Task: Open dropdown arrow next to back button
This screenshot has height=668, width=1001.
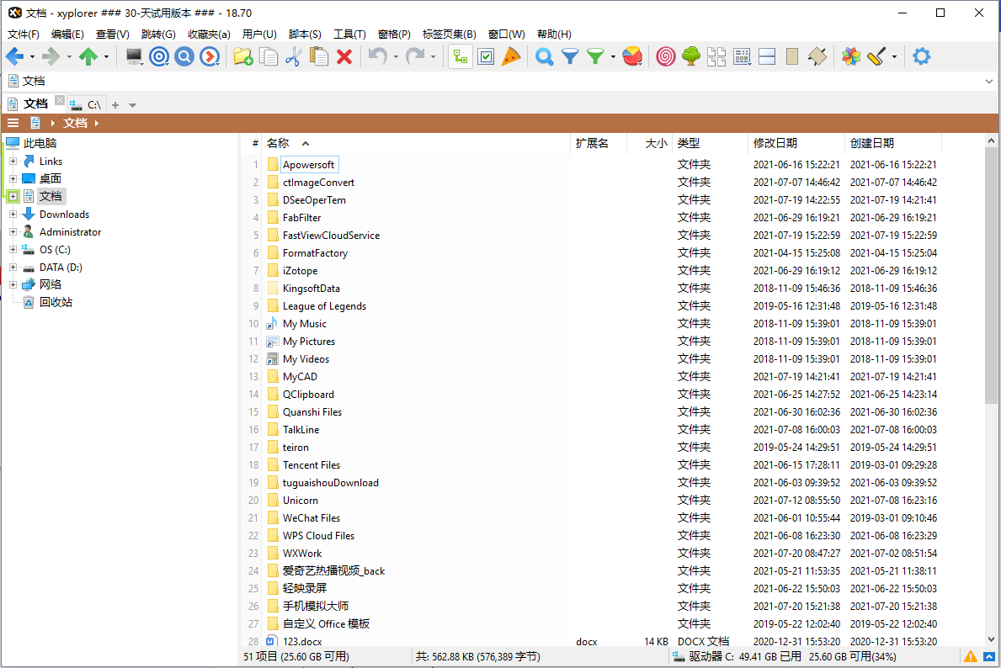Action: pos(32,56)
